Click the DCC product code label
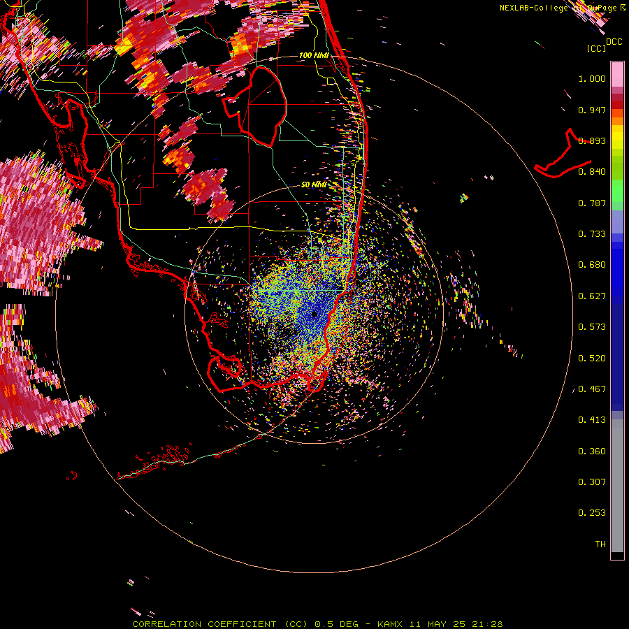 tap(614, 42)
